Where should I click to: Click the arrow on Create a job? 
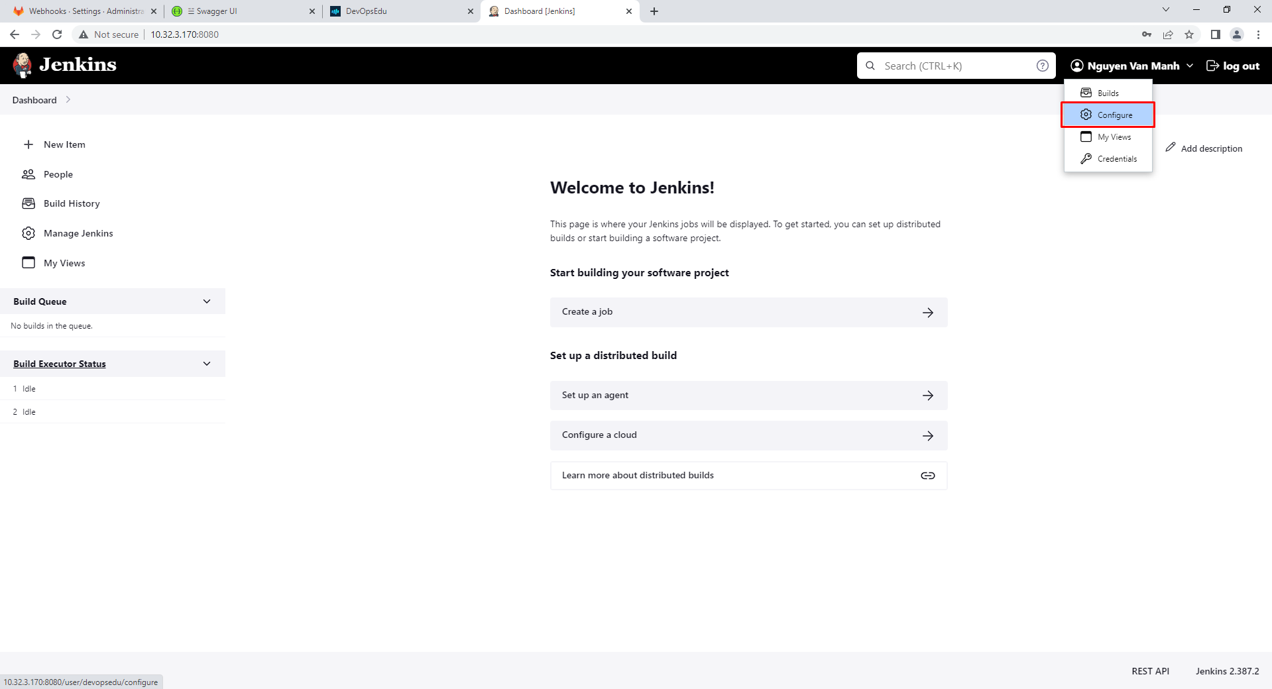click(x=928, y=312)
